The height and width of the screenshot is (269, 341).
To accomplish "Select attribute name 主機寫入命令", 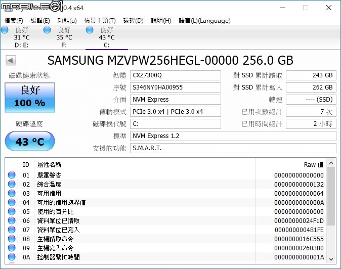I will click(56, 248).
